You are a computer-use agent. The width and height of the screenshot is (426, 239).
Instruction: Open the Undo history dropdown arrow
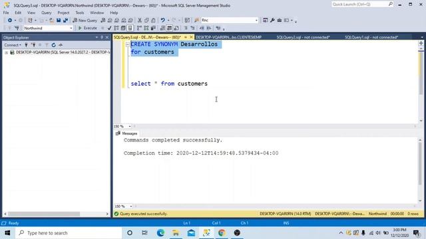coord(168,21)
